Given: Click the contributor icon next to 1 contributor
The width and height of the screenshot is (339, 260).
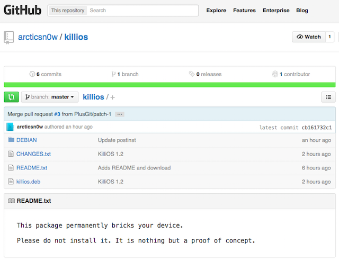Looking at the screenshot, I should pyautogui.click(x=275, y=74).
